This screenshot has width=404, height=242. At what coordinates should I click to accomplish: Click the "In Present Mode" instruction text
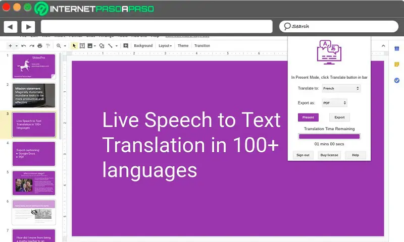click(x=329, y=77)
